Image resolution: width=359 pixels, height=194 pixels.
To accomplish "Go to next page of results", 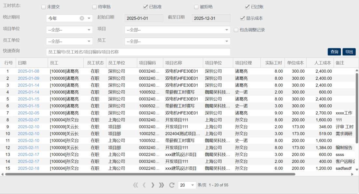I will pyautogui.click(x=153, y=185).
